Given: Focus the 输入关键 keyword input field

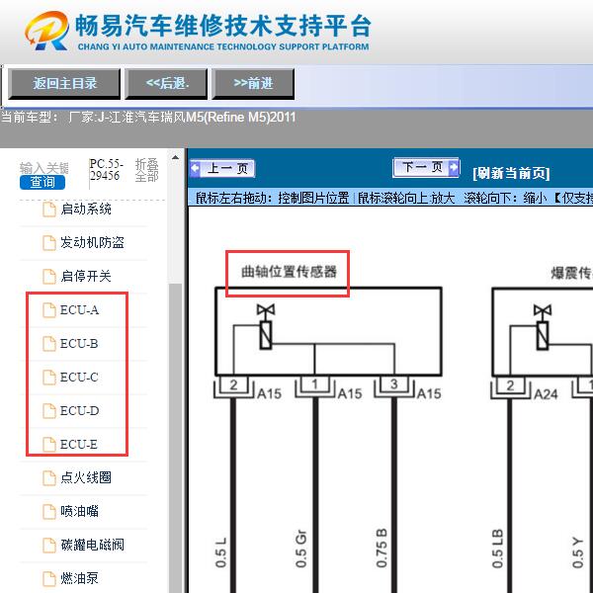Looking at the screenshot, I should (x=44, y=168).
